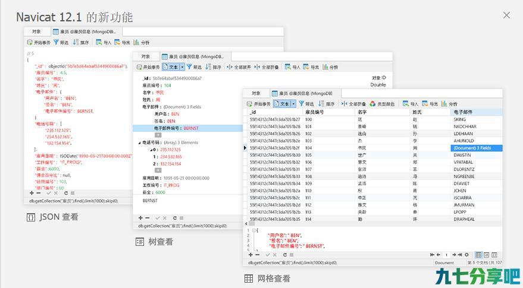Collapse array element 0 in tree view
The width and height of the screenshot is (523, 288).
coord(151,150)
